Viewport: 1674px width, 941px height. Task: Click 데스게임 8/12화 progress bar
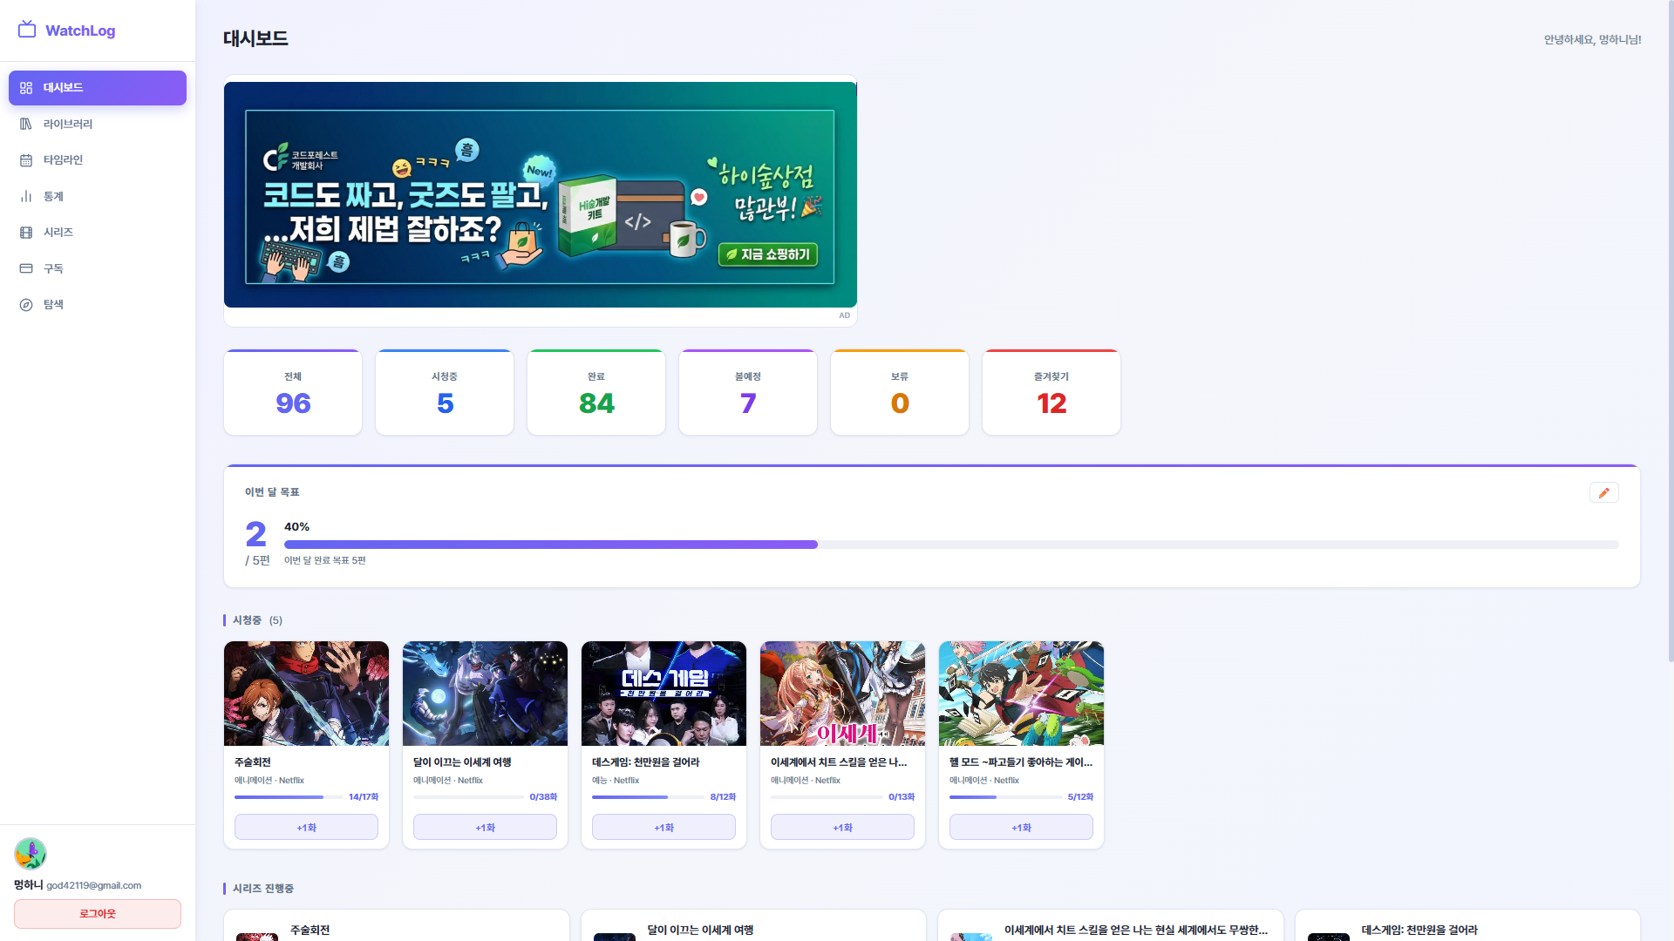(x=648, y=797)
